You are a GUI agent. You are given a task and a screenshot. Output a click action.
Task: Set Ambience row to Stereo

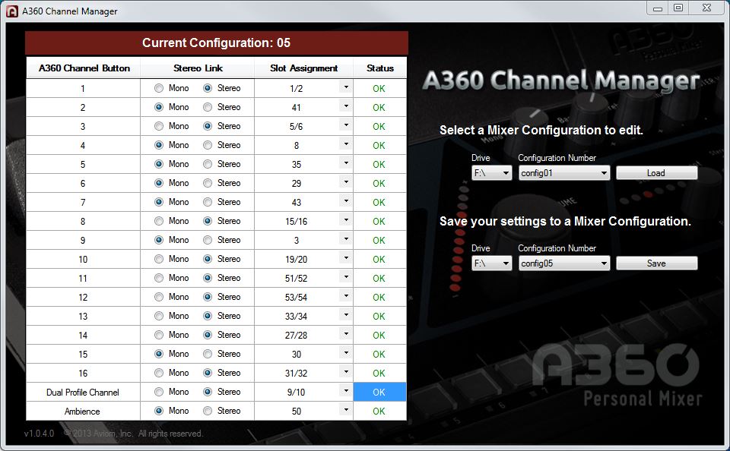pyautogui.click(x=208, y=411)
